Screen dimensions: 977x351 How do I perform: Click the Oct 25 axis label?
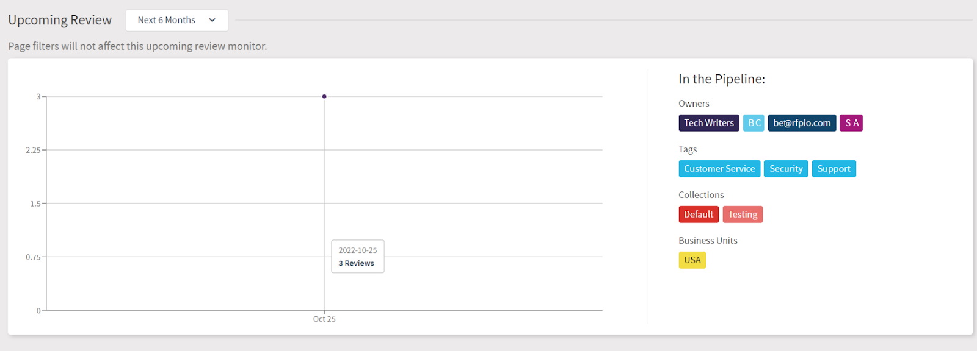pyautogui.click(x=324, y=319)
